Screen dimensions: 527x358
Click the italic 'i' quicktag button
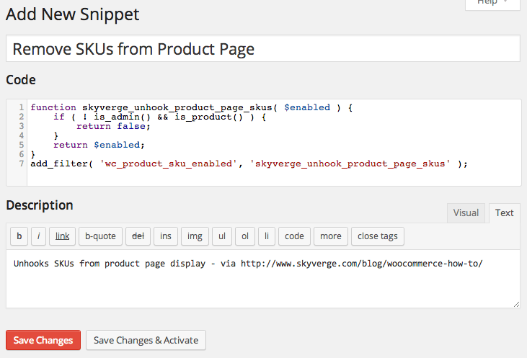click(x=38, y=236)
